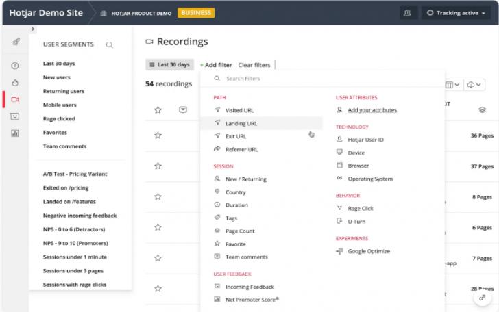The image size is (499, 312).
Task: Choose the Net Promoter Score filter
Action: pyautogui.click(x=252, y=300)
